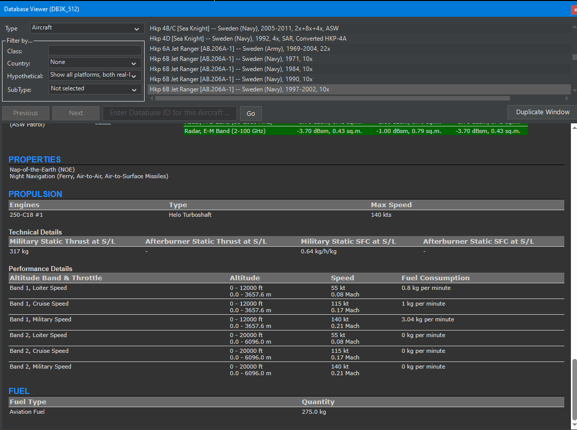The width and height of the screenshot is (577, 430).
Task: Click the Band 2, Cruise Speed row
Action: [x=286, y=354]
